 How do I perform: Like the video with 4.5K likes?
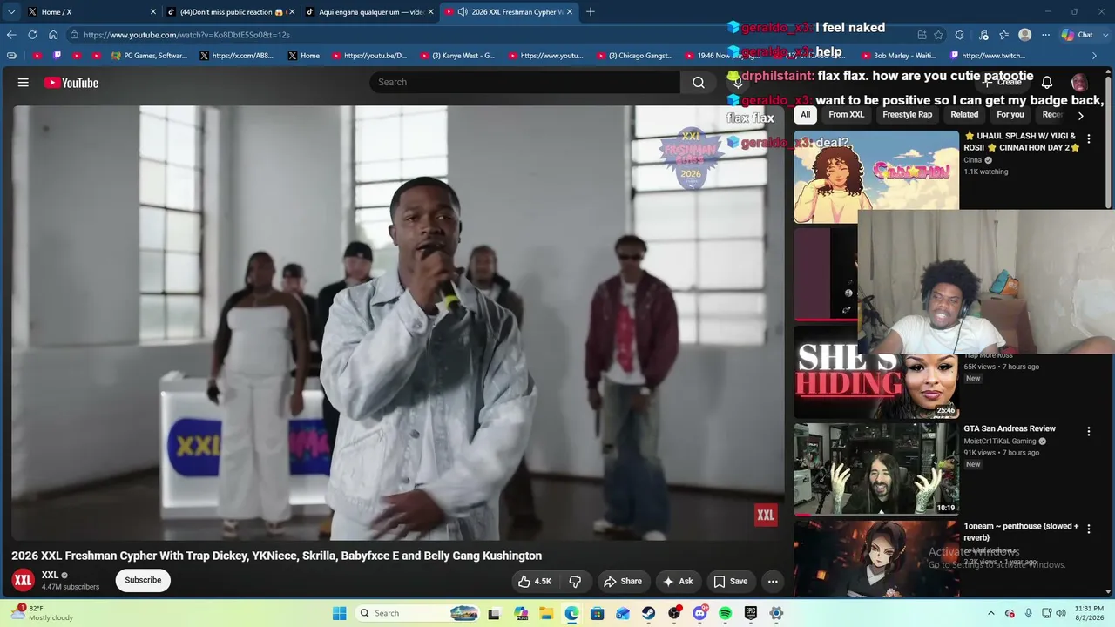coord(535,582)
